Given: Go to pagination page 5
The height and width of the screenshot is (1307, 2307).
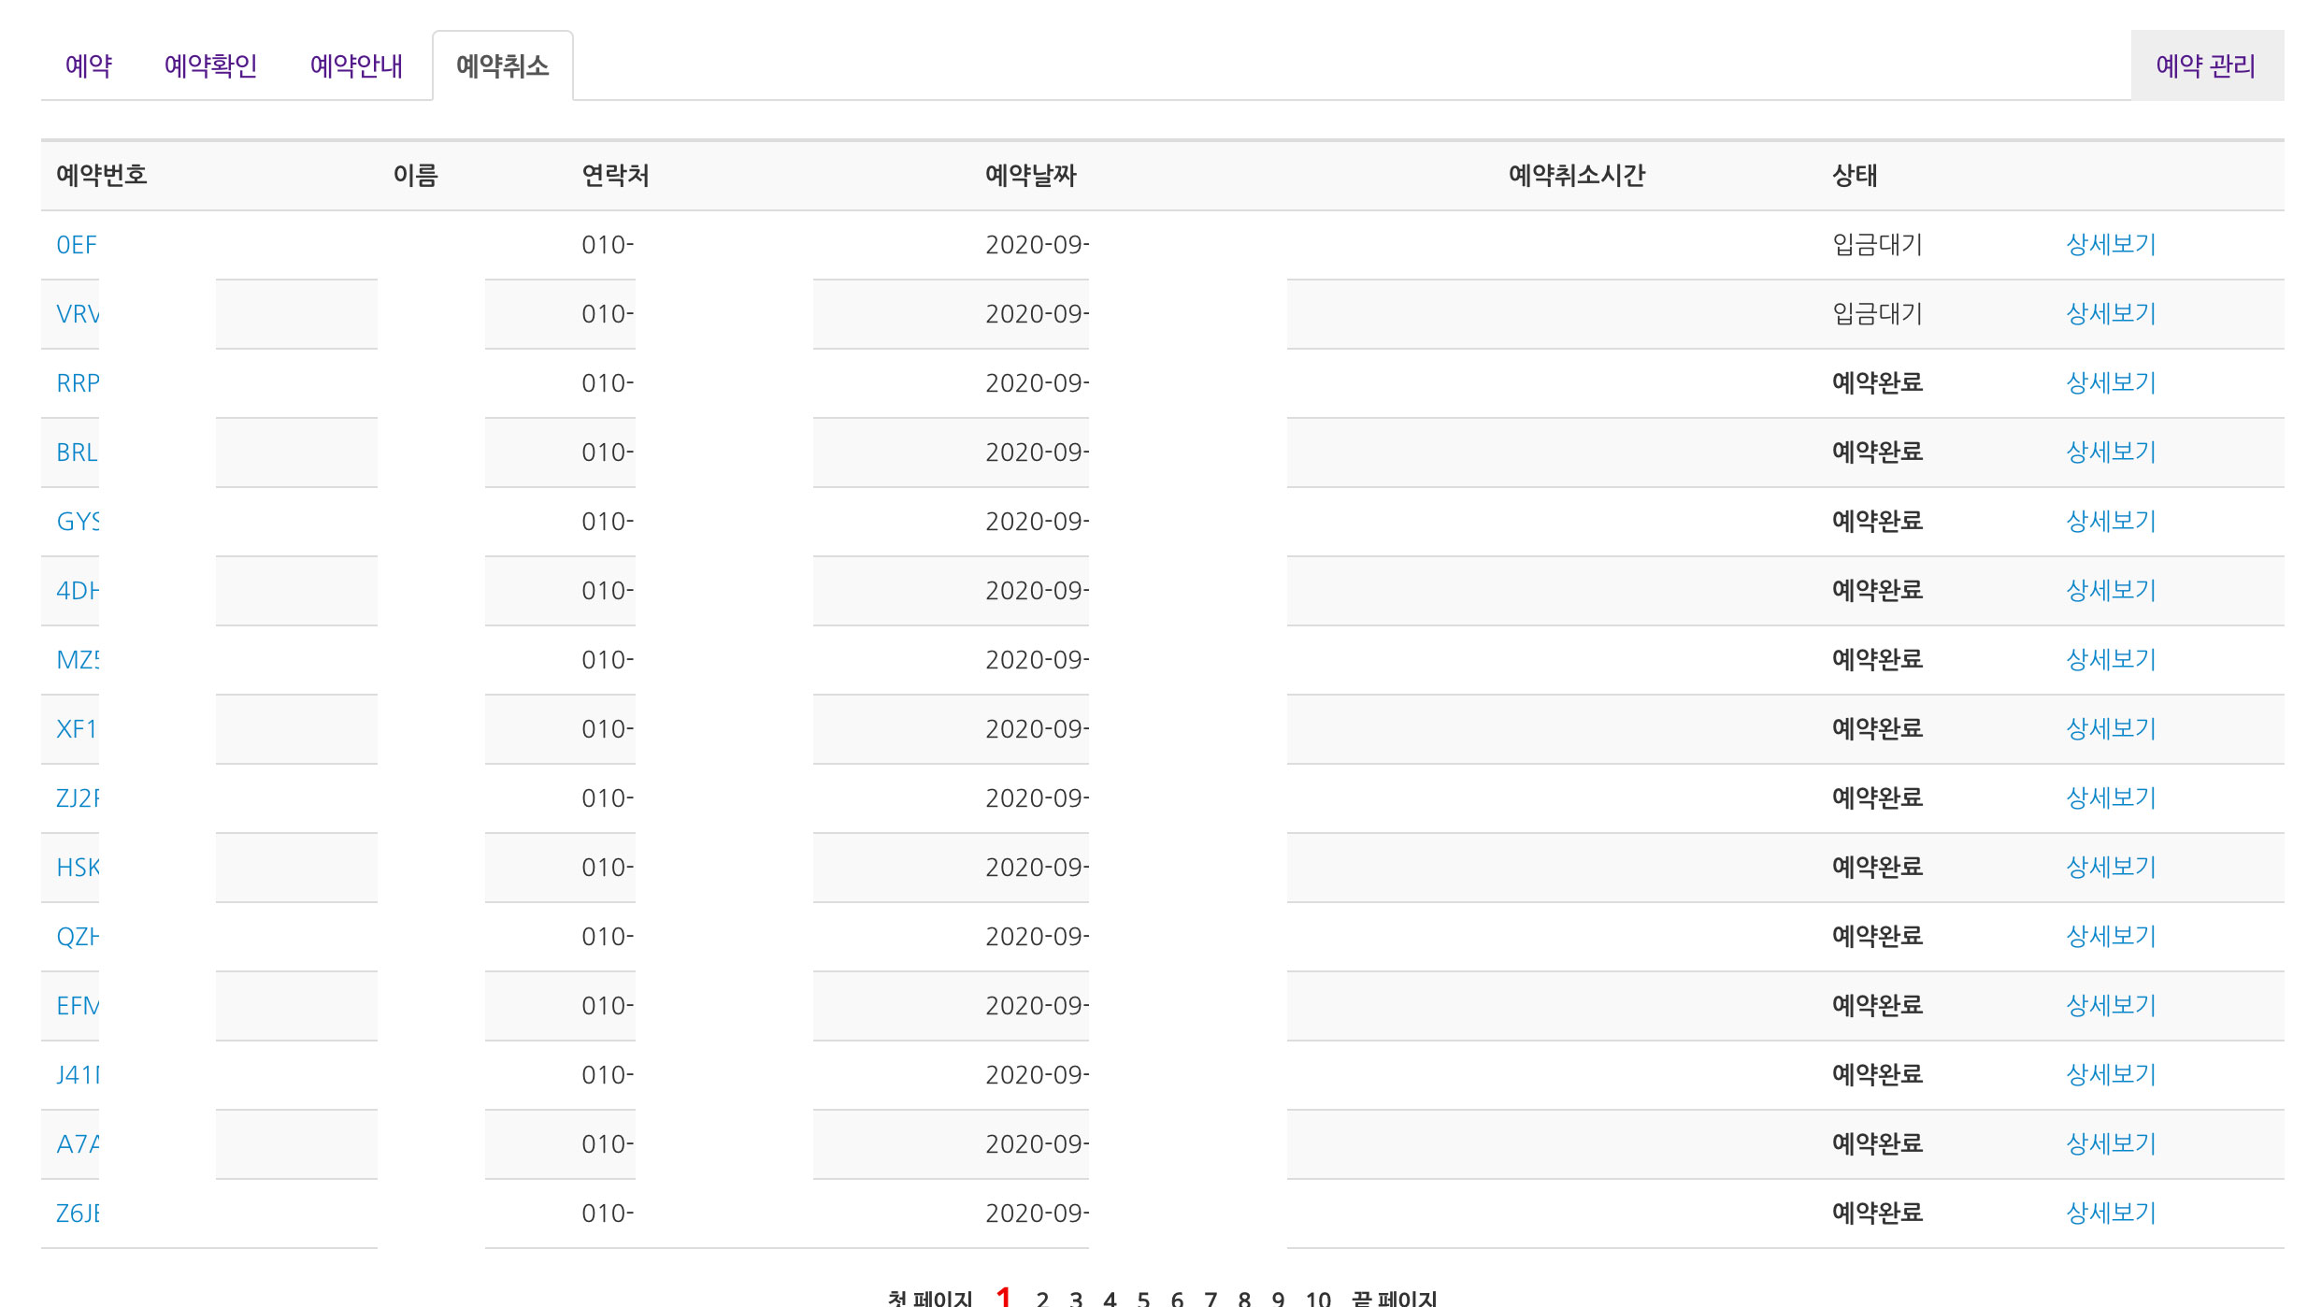Looking at the screenshot, I should 1143,1299.
